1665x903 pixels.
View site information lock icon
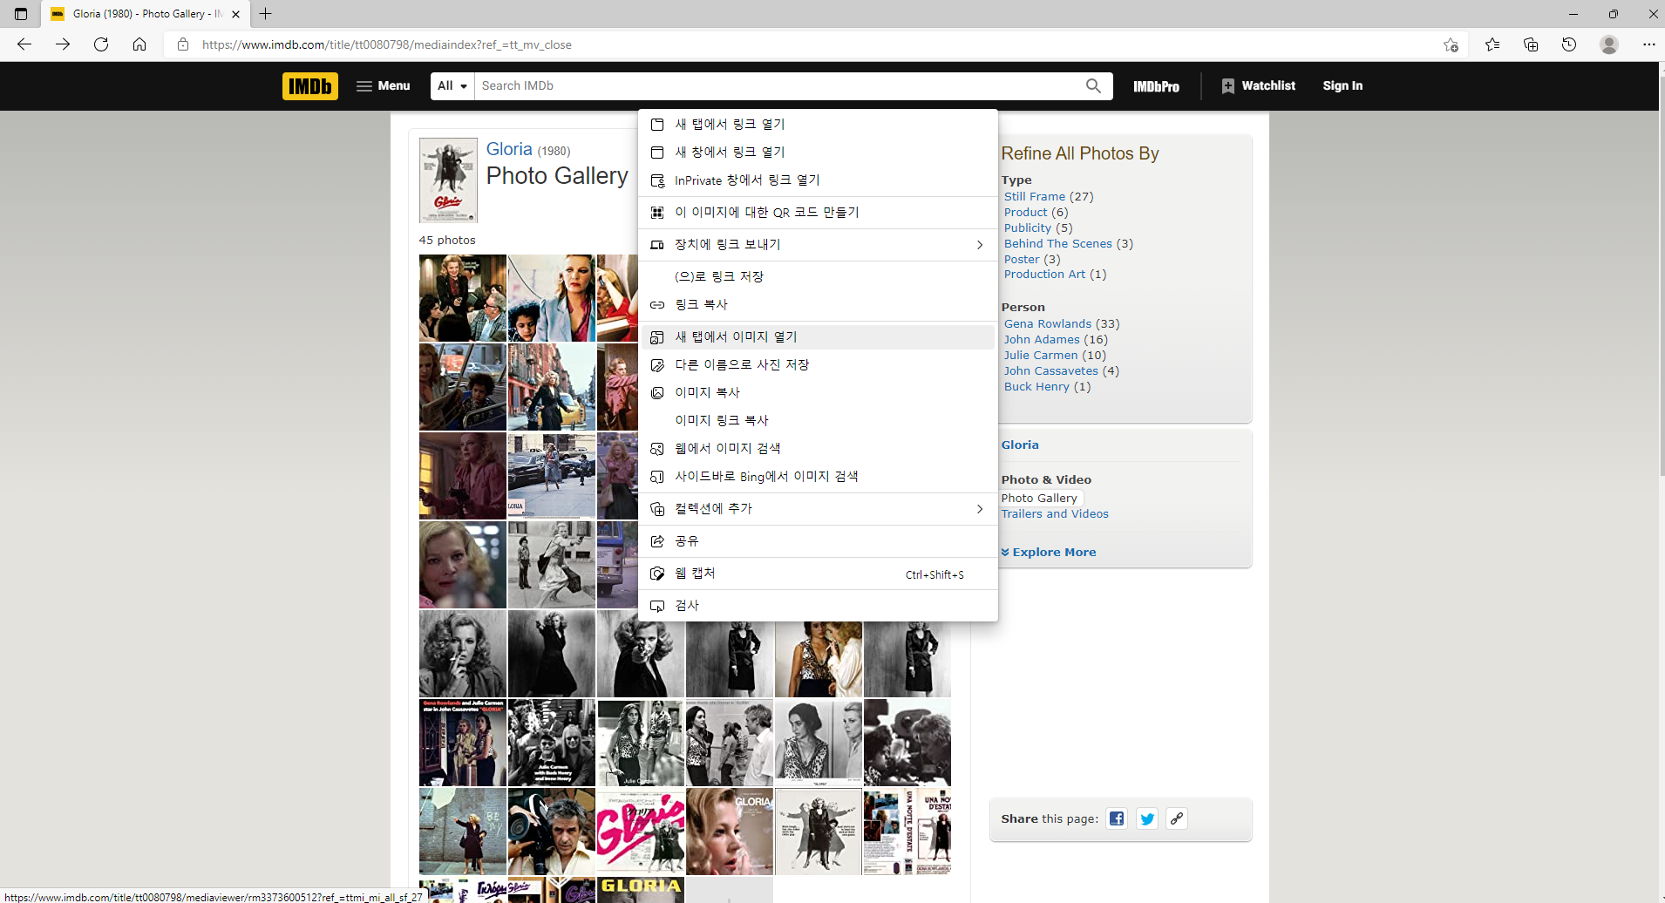183,44
